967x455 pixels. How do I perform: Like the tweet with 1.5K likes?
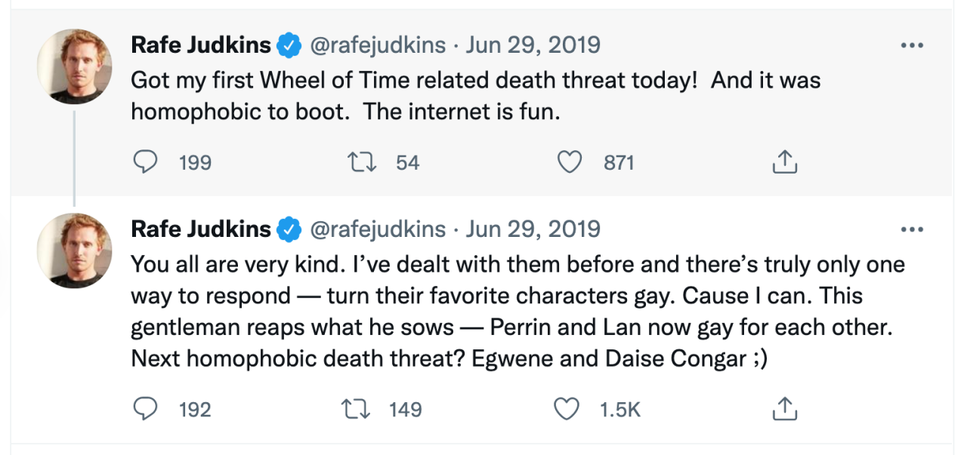click(x=566, y=409)
